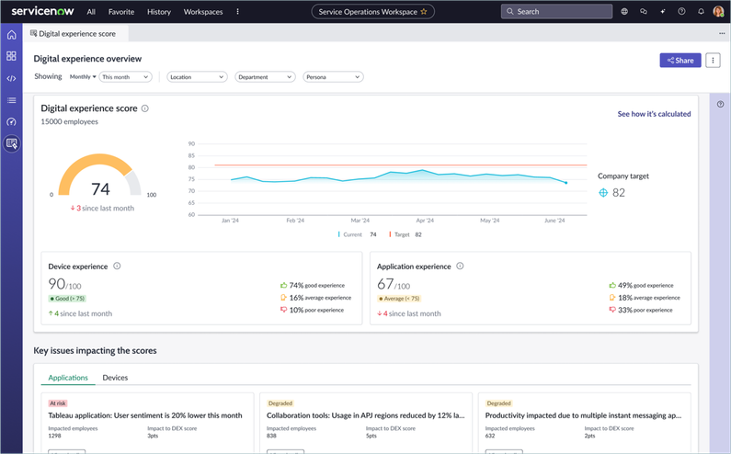Image resolution: width=731 pixels, height=454 pixels.
Task: Open the notifications bell icon
Action: (x=701, y=12)
